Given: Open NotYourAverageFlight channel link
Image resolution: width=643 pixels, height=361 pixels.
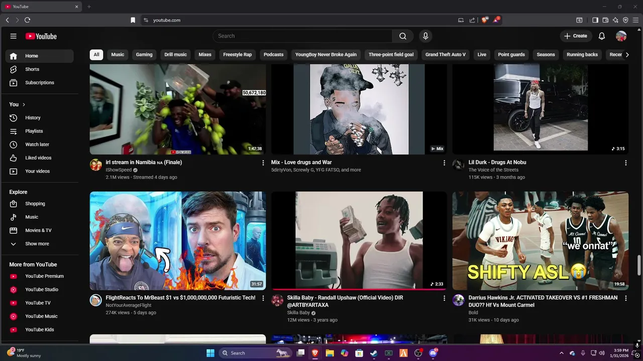Looking at the screenshot, I should [x=129, y=305].
